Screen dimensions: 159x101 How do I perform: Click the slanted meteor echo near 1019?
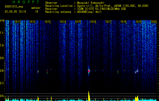pyautogui.click(x=137, y=71)
